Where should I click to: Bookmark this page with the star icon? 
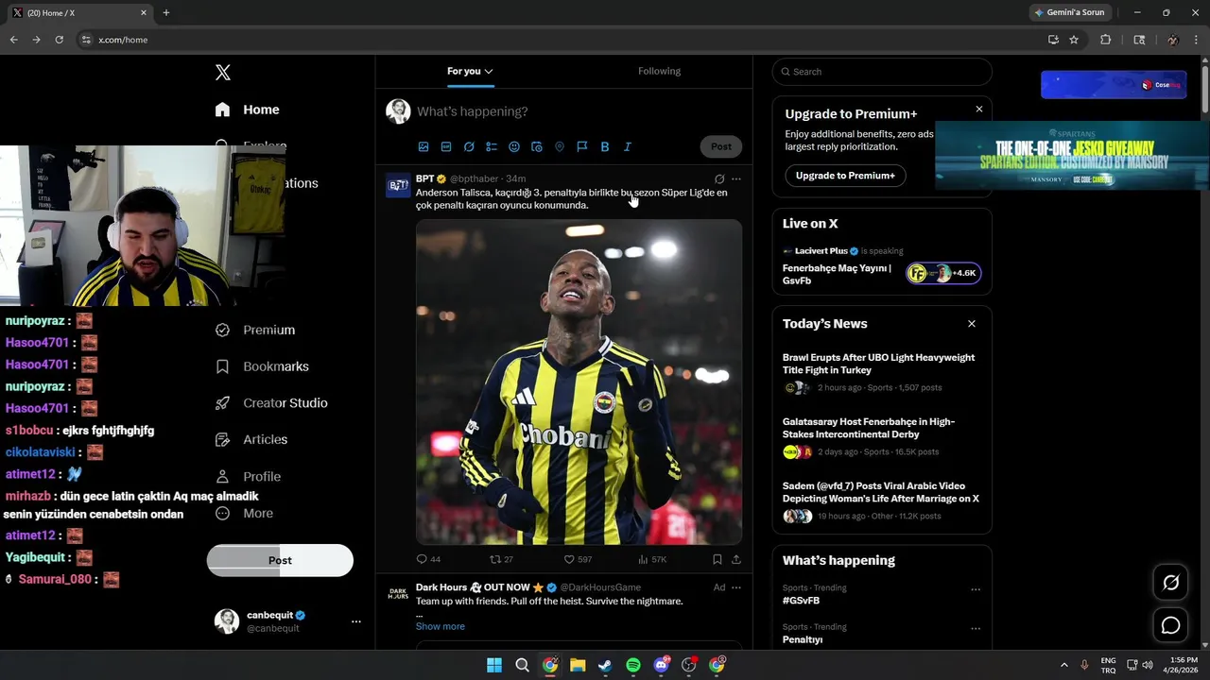pos(1074,40)
